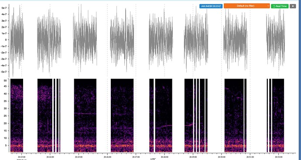The width and height of the screenshot is (301, 160).
Task: Click the -5e-7 amplitude axis label
Action: (x=3, y=72)
